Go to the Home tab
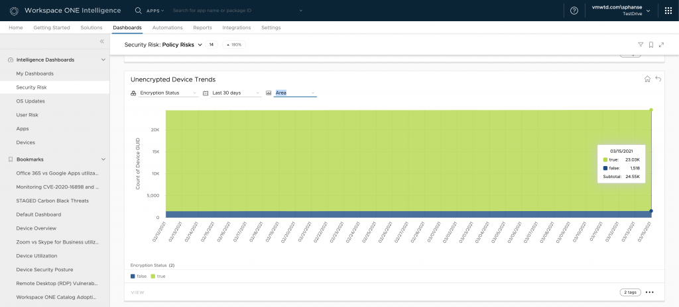 16,28
